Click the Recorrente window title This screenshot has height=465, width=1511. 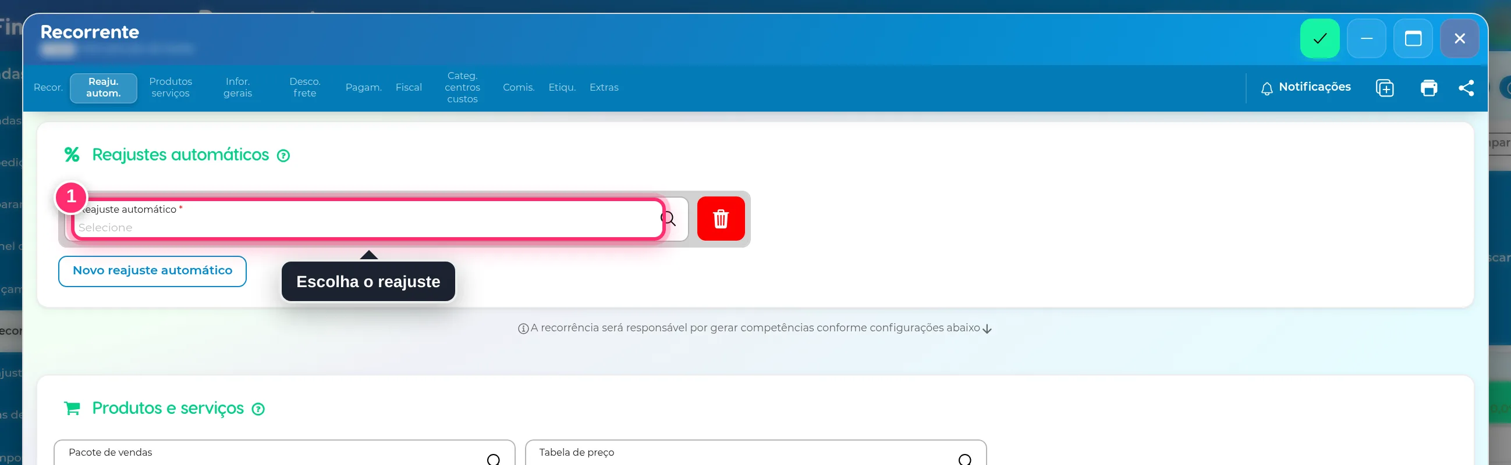(x=90, y=31)
